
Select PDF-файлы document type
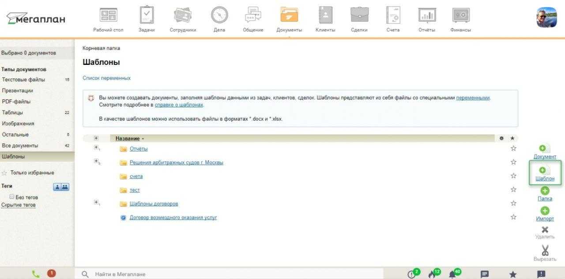tap(16, 102)
